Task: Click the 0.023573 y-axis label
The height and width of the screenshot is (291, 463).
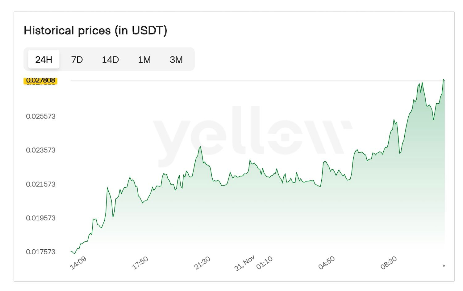Action: [40, 150]
